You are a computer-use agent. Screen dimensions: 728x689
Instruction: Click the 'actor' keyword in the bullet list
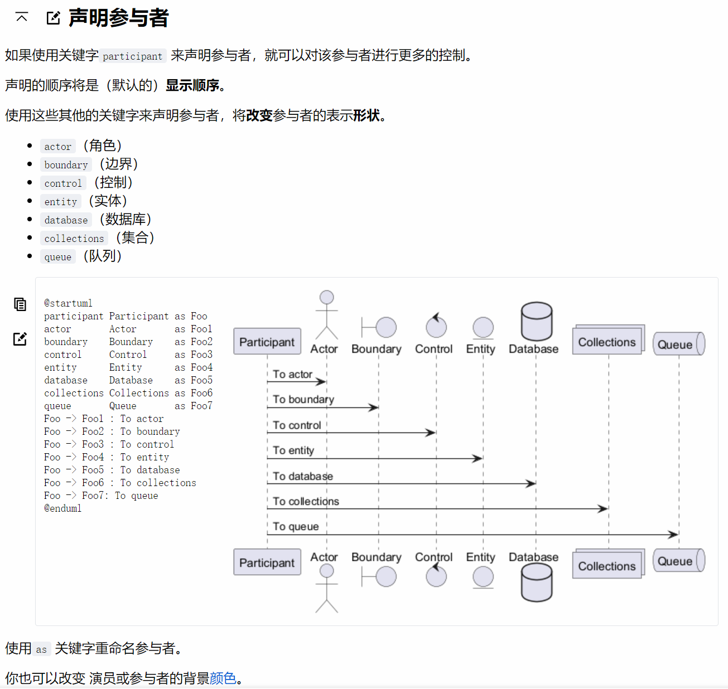[58, 146]
